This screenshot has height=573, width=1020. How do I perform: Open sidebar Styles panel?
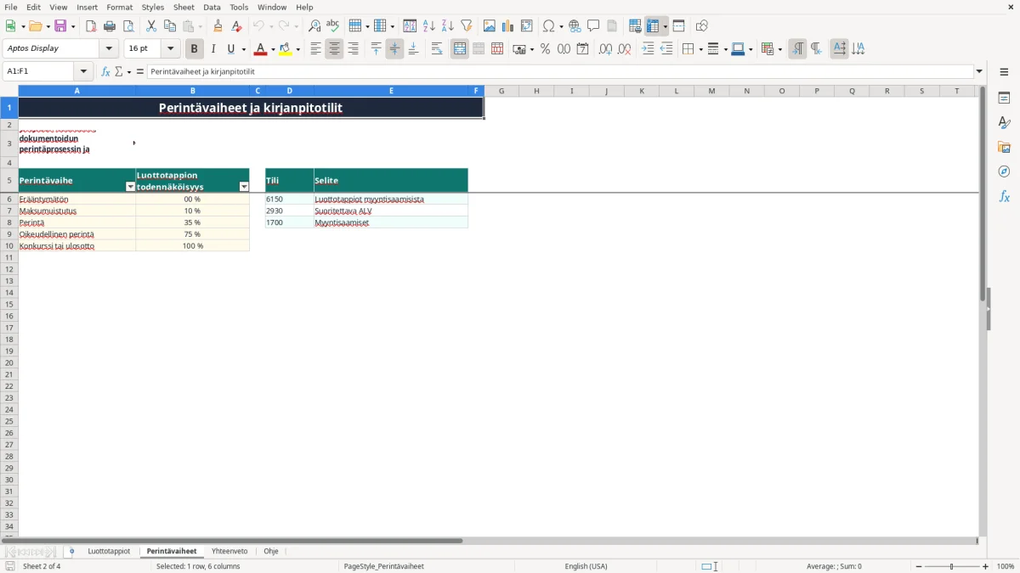click(1004, 123)
